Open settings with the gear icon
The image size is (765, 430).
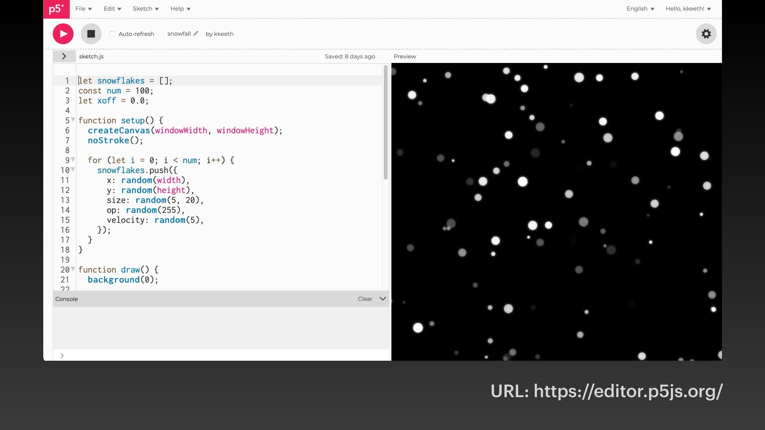pos(706,34)
